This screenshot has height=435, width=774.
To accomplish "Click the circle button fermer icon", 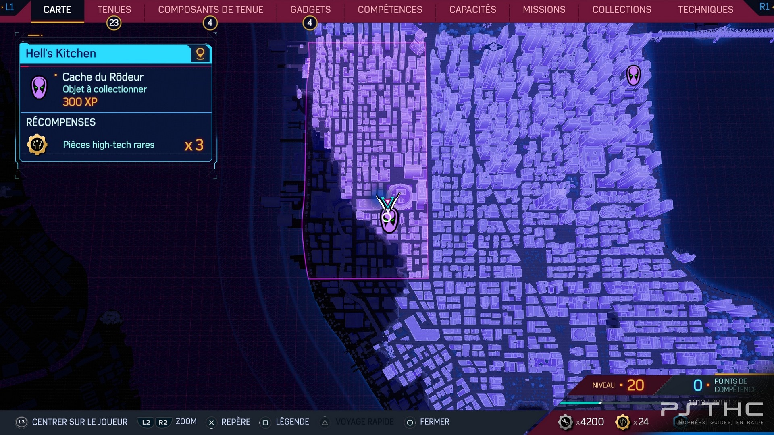I will click(x=410, y=423).
